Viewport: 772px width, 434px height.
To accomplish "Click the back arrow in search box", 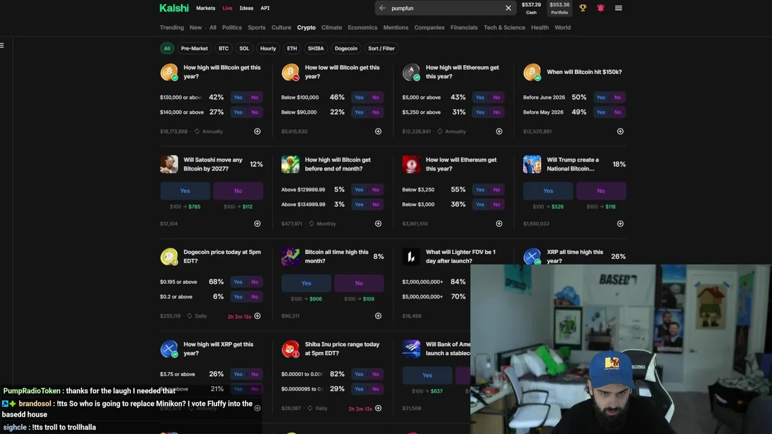I will coord(382,8).
